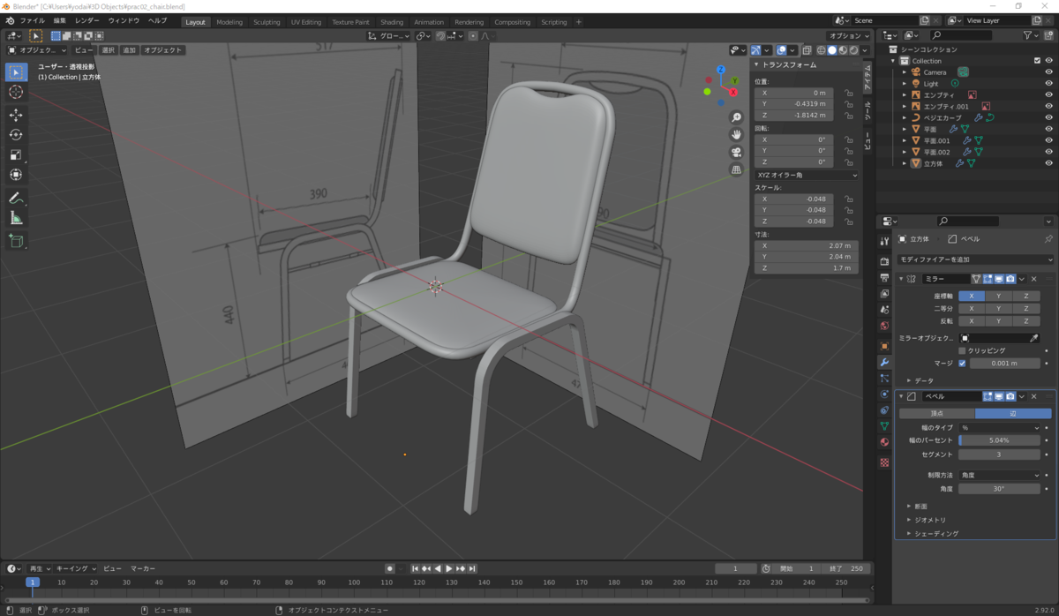Open World properties tab icon

884,326
